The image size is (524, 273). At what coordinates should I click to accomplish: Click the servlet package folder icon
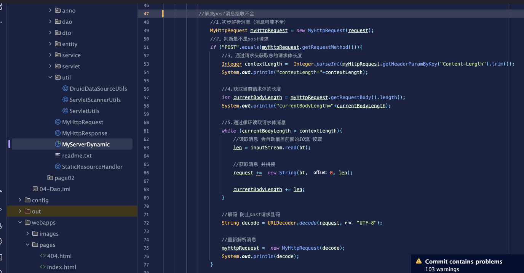point(58,66)
